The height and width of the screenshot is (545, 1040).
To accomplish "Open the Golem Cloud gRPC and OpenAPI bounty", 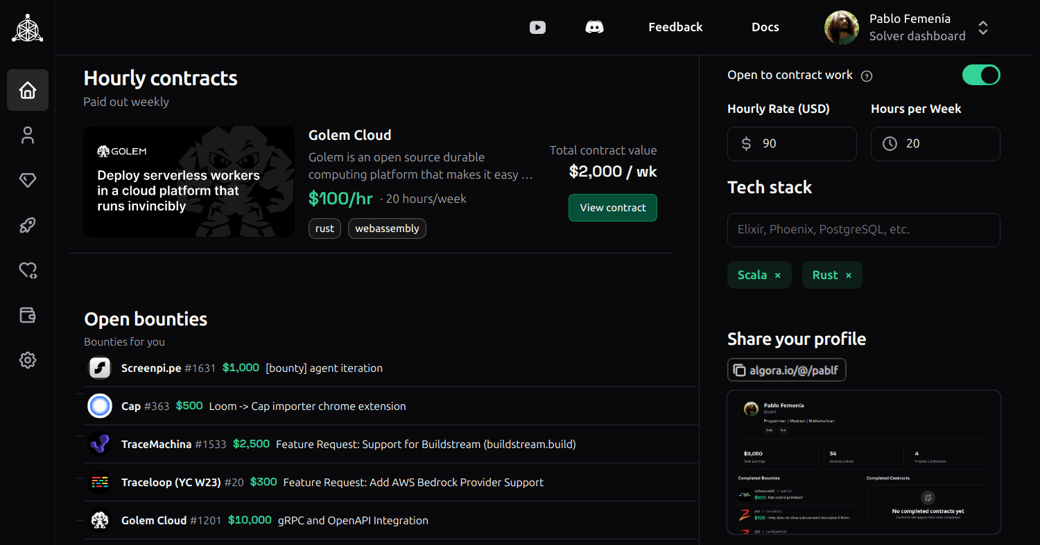I will pyautogui.click(x=352, y=520).
